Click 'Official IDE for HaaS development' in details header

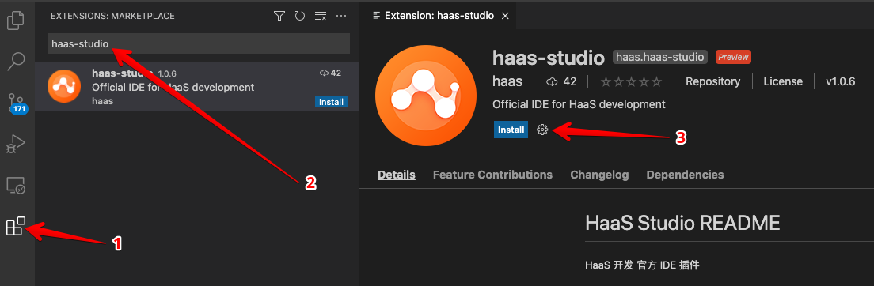click(579, 104)
